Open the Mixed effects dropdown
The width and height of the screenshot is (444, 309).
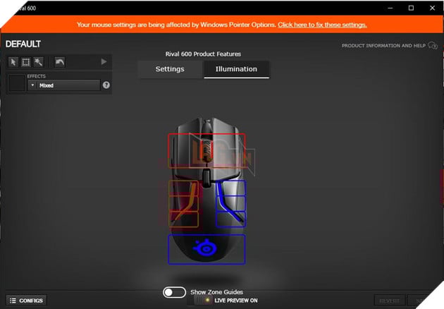coord(63,85)
